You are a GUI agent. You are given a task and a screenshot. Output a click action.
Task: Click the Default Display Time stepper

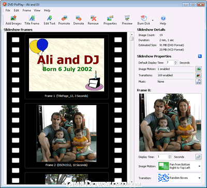176,63
